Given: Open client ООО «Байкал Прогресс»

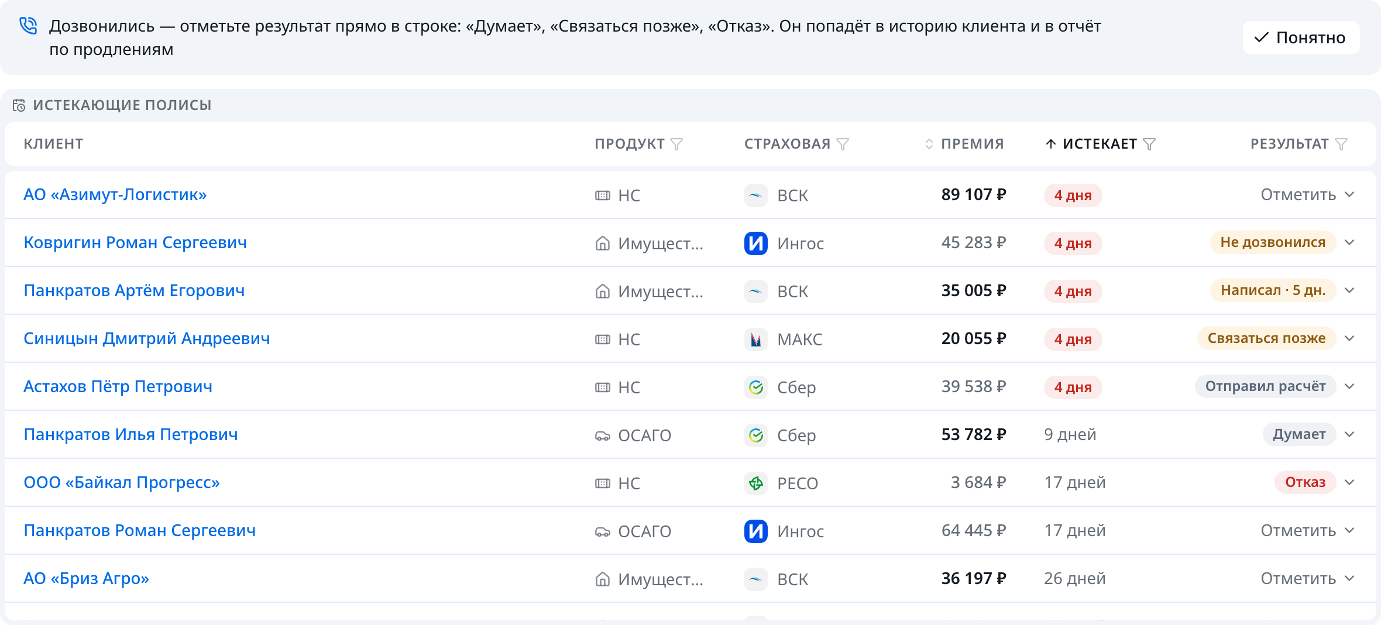Looking at the screenshot, I should click(122, 483).
